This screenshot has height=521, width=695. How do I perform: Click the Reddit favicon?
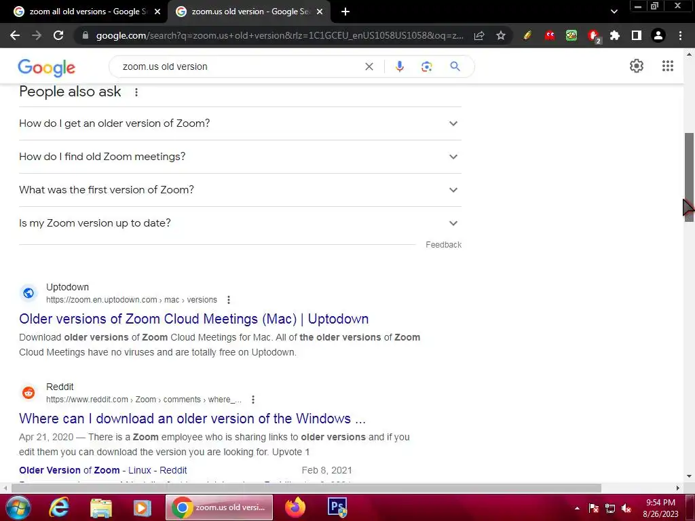[29, 393]
